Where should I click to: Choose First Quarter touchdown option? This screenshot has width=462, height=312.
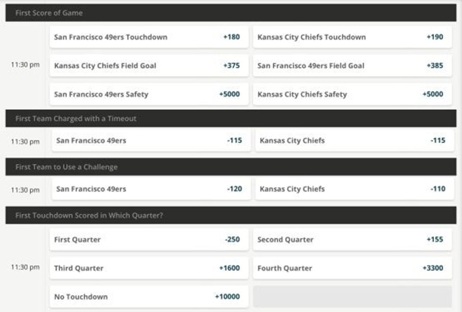pos(149,240)
